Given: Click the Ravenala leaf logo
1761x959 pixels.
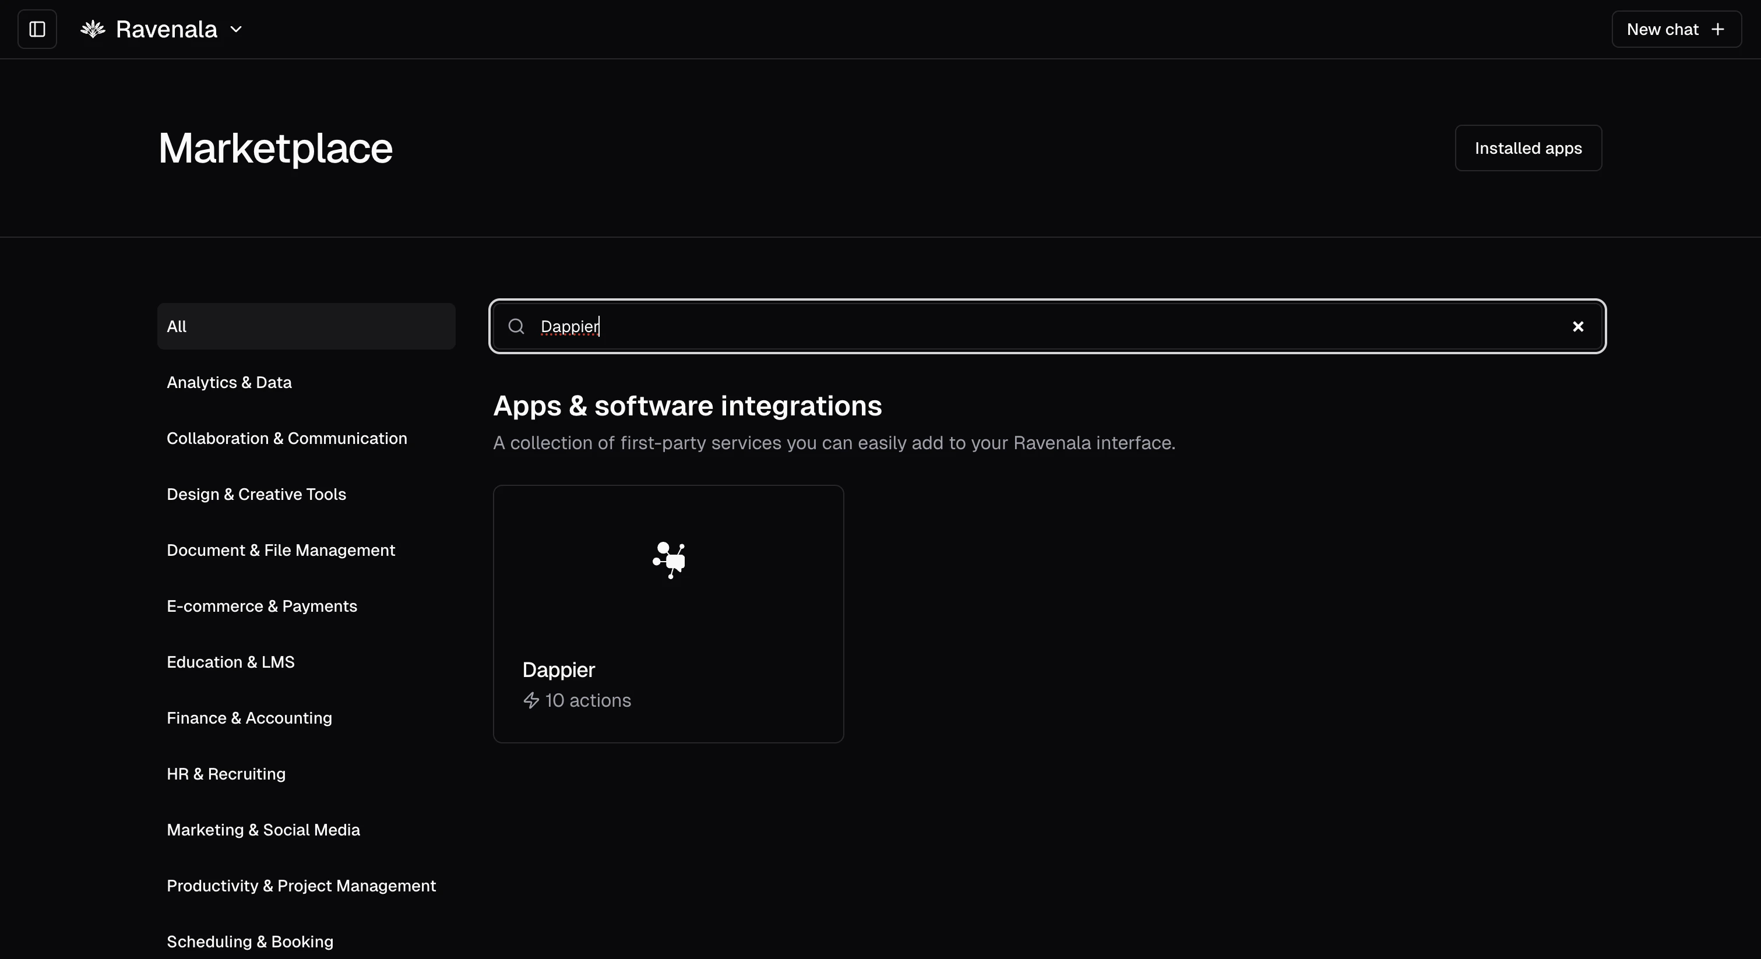Looking at the screenshot, I should pos(93,29).
